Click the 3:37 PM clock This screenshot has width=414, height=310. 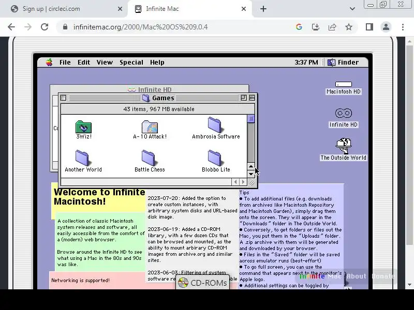point(306,63)
